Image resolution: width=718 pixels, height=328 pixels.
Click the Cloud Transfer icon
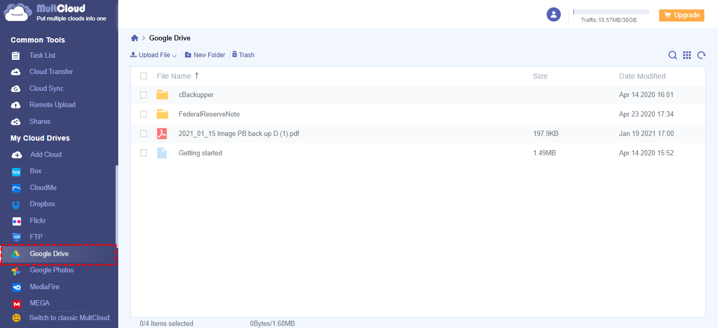[16, 72]
